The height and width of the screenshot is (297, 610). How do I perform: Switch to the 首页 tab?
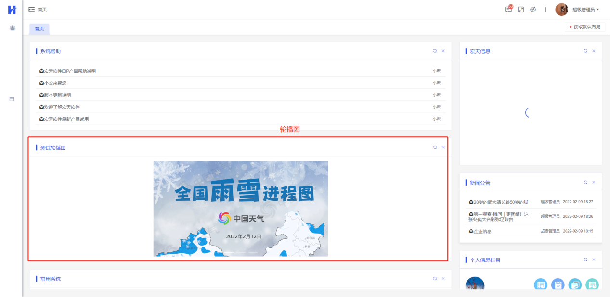[x=39, y=29]
